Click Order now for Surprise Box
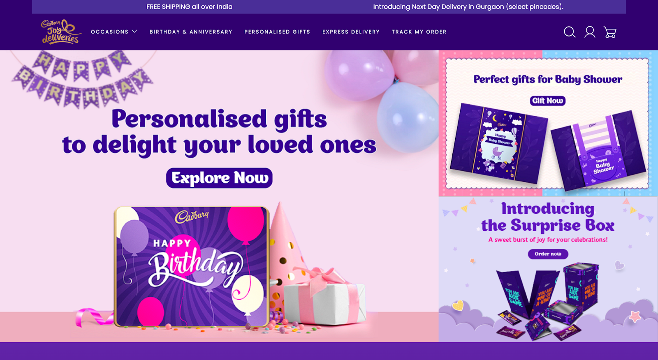The image size is (658, 360). (548, 254)
